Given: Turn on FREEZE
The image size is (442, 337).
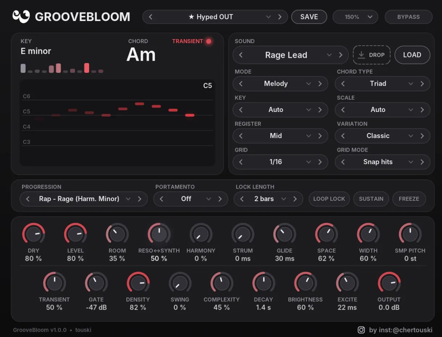Looking at the screenshot, I should [x=409, y=199].
